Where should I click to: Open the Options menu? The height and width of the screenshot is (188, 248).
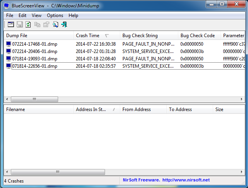point(55,15)
